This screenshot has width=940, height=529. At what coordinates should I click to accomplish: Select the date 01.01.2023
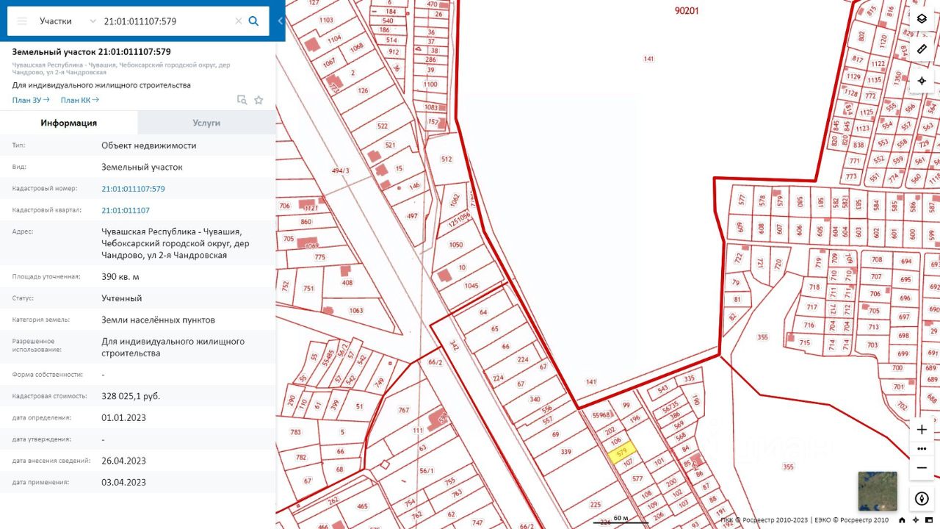[123, 417]
